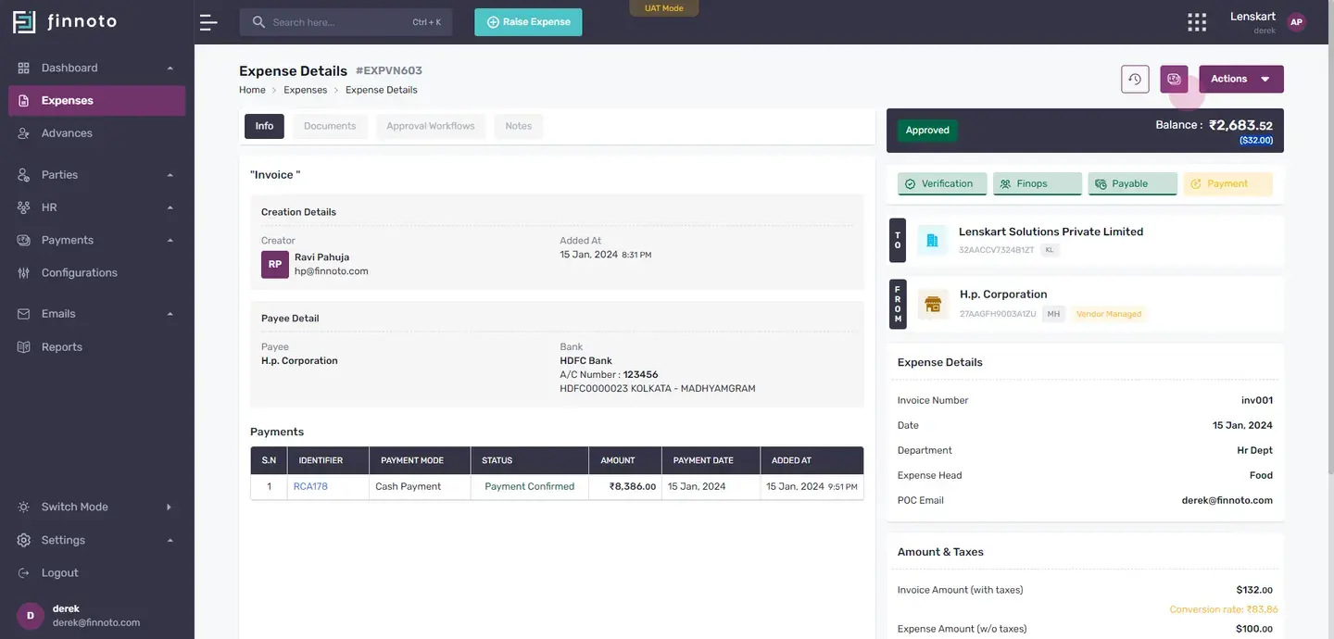Click the Payment Confirmed status cell
This screenshot has height=639, width=1334.
click(529, 486)
